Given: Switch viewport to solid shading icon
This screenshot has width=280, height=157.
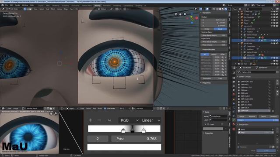Looking at the screenshot, I should (220, 9).
